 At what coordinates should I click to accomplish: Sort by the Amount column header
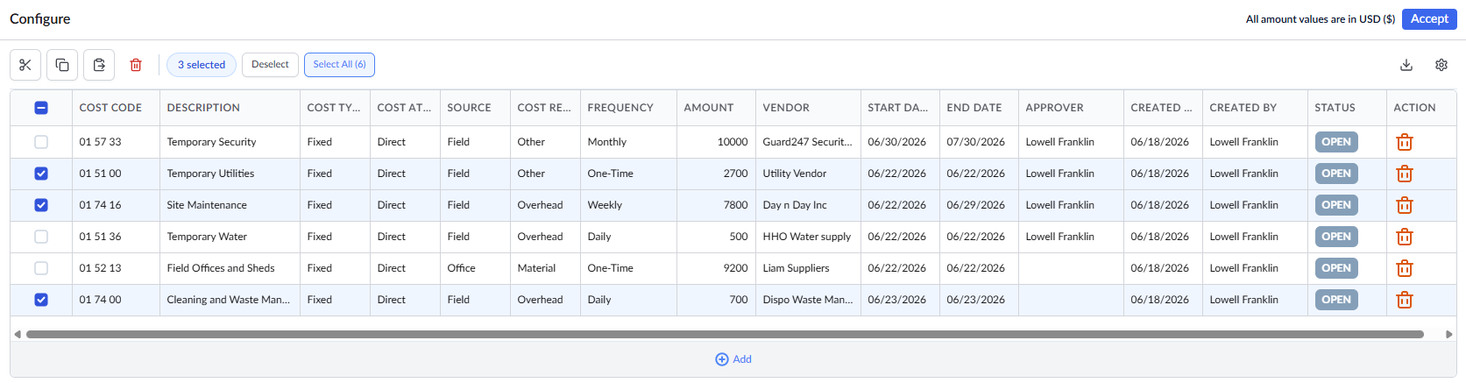coord(716,108)
